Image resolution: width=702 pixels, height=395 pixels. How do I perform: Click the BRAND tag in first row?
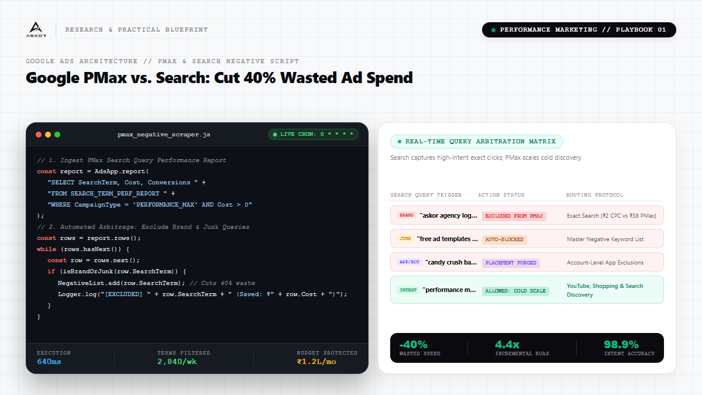407,215
